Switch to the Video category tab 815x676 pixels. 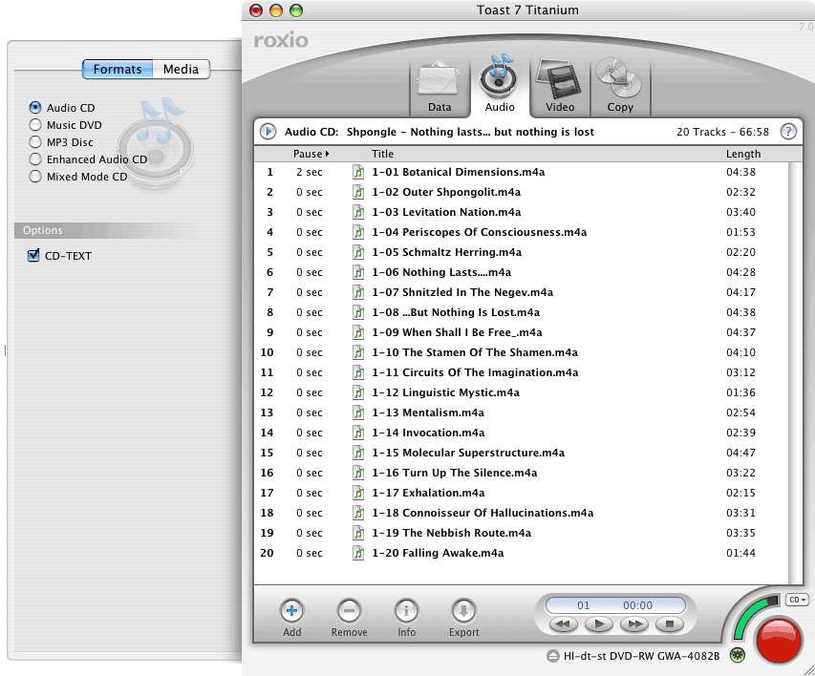click(x=560, y=86)
